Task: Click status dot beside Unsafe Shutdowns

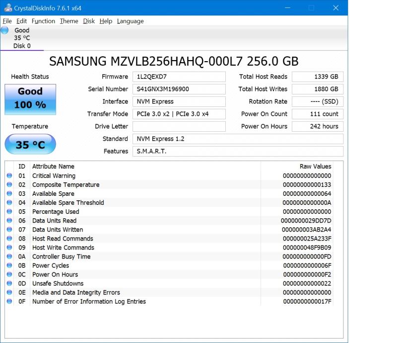Action: pyautogui.click(x=9, y=283)
